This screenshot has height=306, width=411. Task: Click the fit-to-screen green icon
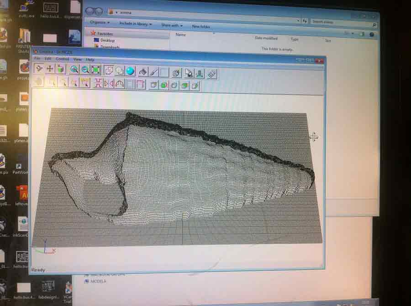pos(96,70)
